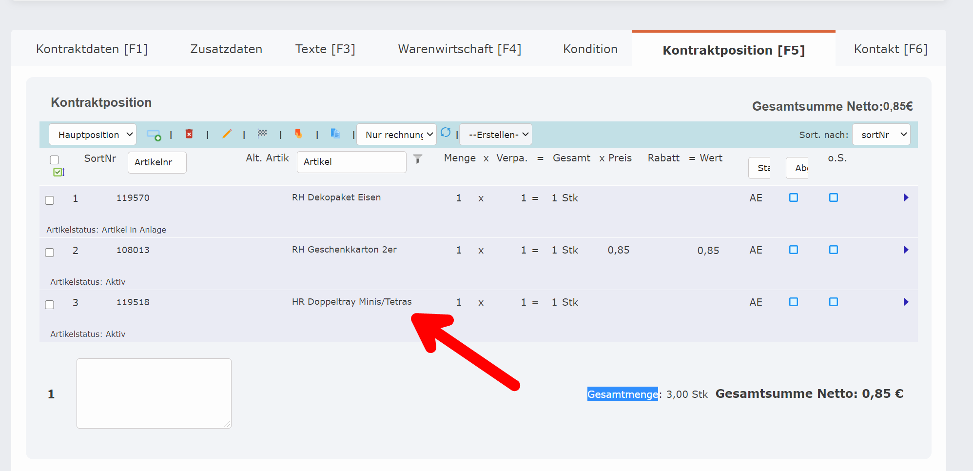Edit a position with the pencil icon
The width and height of the screenshot is (973, 471).
pos(227,134)
